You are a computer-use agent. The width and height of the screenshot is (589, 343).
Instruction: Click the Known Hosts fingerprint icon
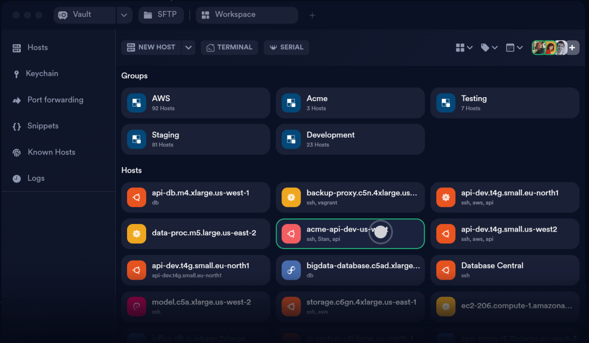[16, 153]
